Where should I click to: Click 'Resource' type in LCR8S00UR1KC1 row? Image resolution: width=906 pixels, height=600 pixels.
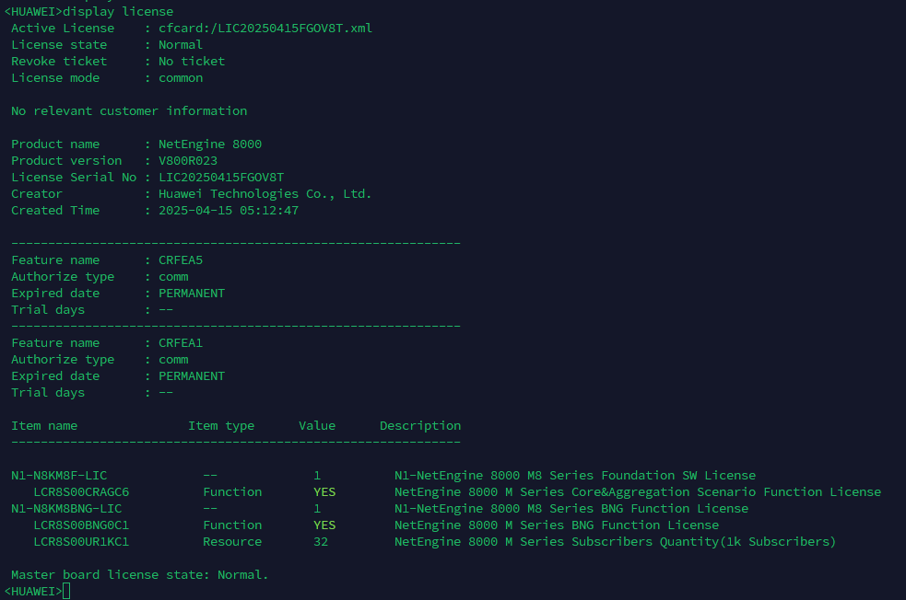232,542
